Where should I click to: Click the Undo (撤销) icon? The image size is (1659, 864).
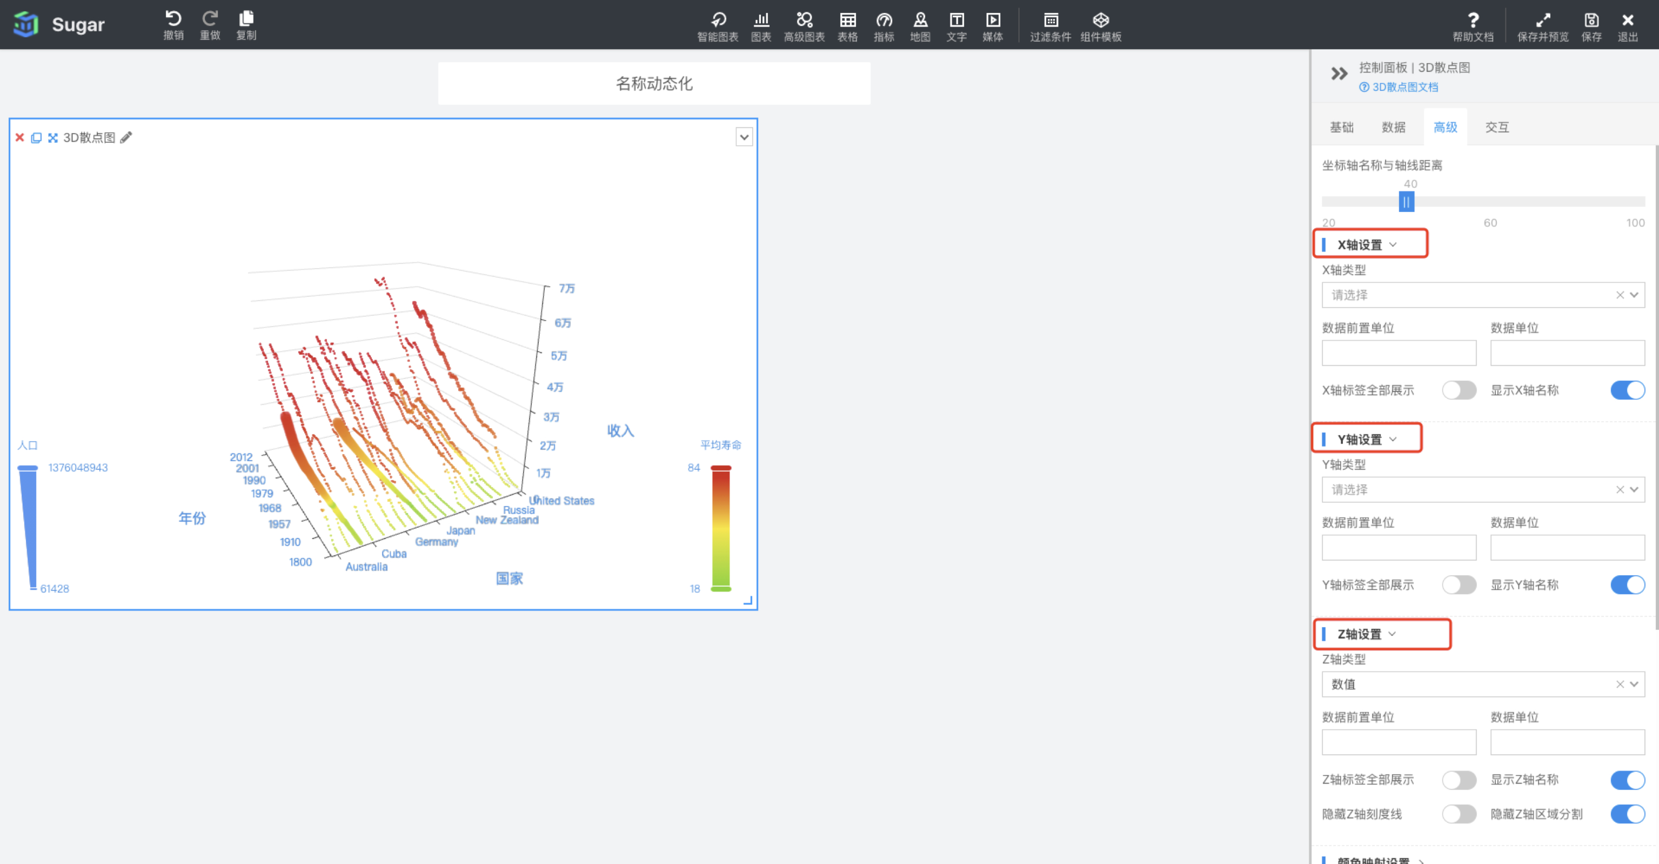[172, 24]
